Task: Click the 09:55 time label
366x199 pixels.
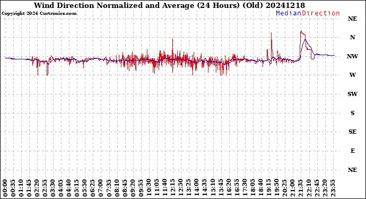Action: click(x=141, y=188)
